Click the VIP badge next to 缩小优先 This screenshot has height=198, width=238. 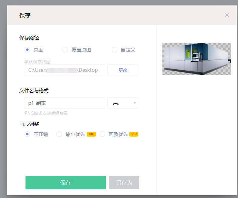point(91,134)
